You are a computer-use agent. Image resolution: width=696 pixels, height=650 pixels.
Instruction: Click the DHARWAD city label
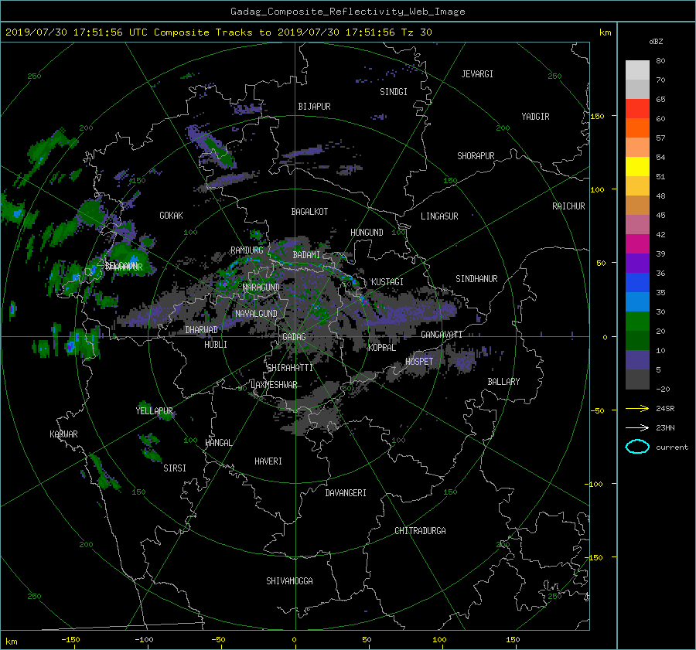click(202, 330)
